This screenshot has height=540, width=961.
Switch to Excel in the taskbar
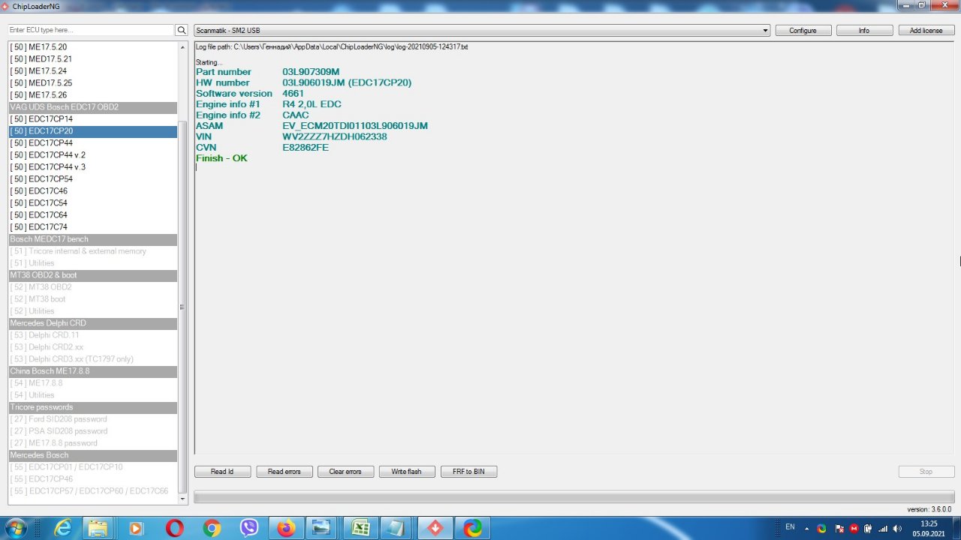point(361,528)
